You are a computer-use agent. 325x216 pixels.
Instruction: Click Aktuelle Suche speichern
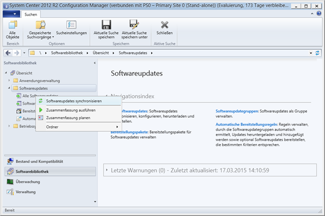[106, 29]
